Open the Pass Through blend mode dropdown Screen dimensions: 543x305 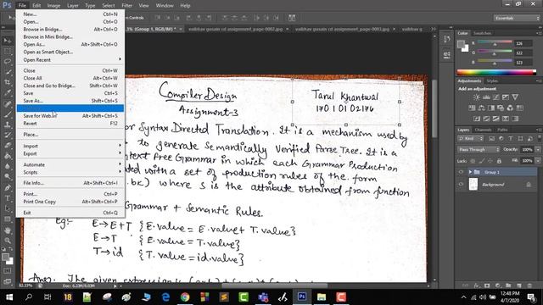click(x=479, y=150)
